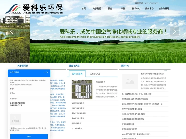Open article 植物液洗涤系统：绿色生活新选择
This screenshot has height=139, width=186.
[153, 74]
